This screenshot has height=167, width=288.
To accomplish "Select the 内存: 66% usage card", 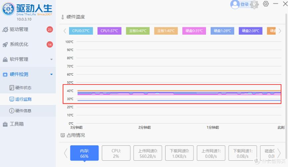I will [84, 153].
